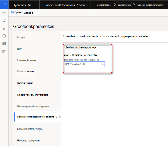The width and height of the screenshot is (168, 146).
Task: Select the Grootboekafrekeningen tab
Action: coord(30,129)
